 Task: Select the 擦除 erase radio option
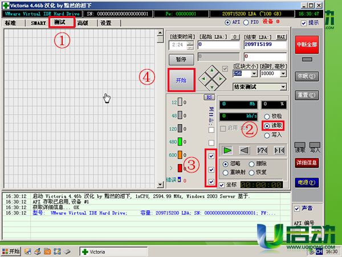tap(251, 164)
